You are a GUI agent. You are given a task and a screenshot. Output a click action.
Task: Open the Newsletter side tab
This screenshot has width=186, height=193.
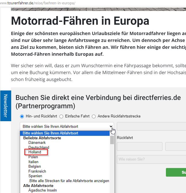[6, 106]
